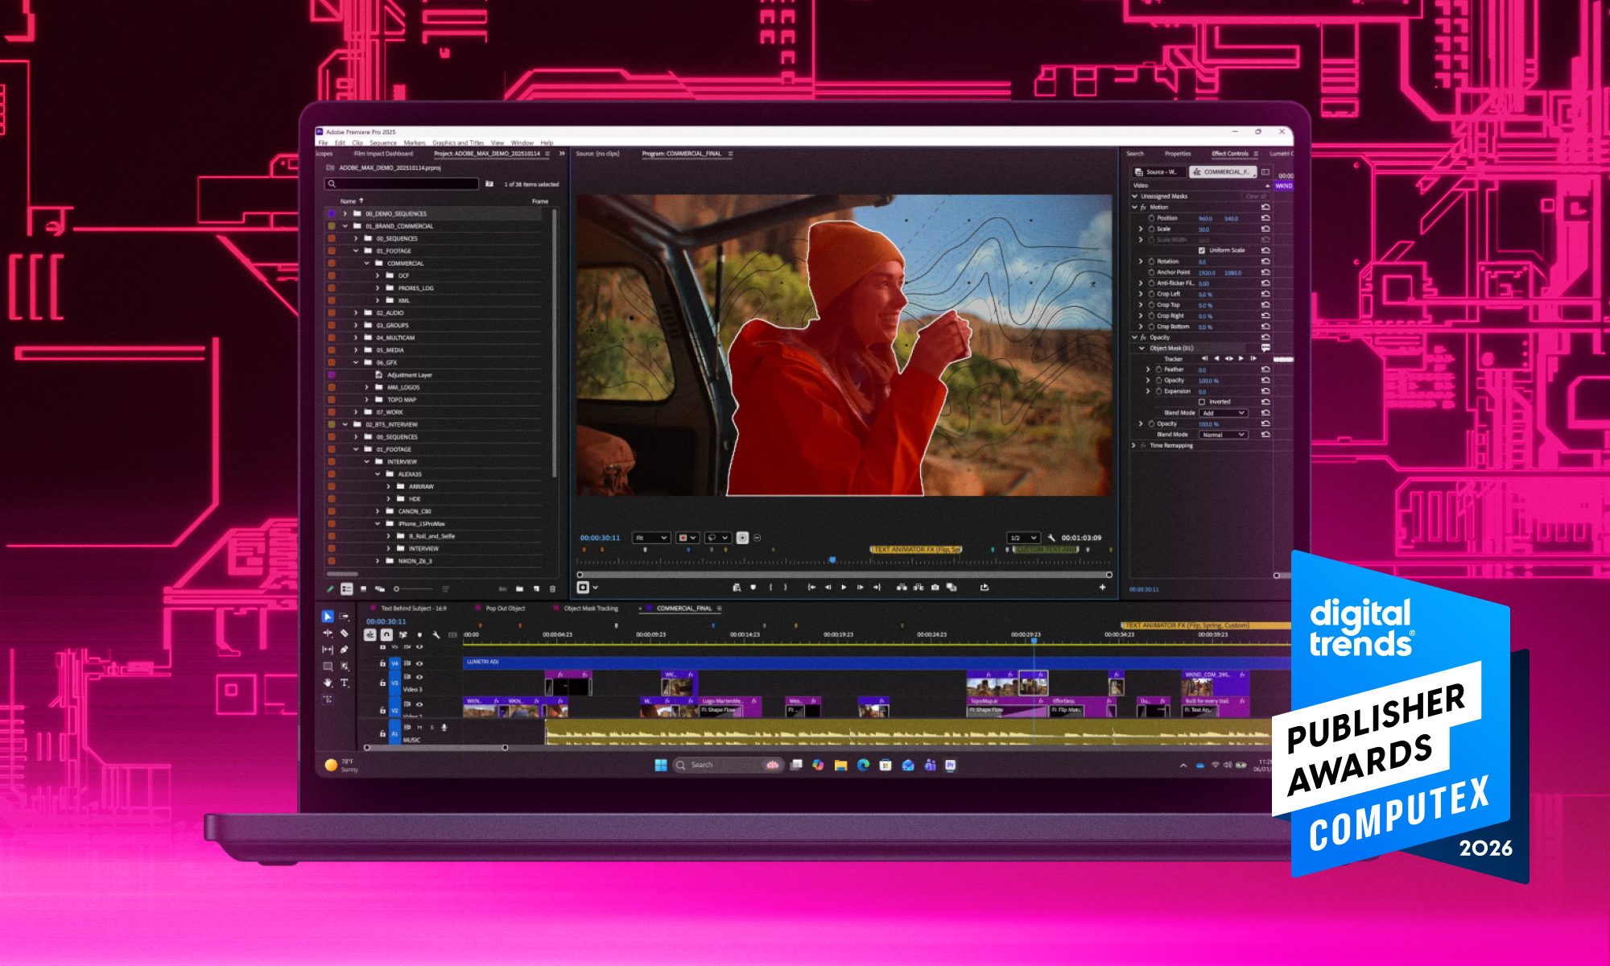
Task: Select the Slip tool
Action: coord(328,650)
